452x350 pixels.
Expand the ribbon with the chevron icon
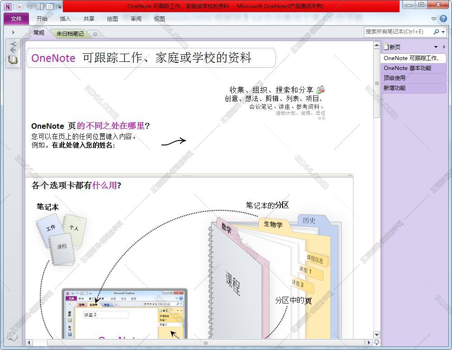pyautogui.click(x=433, y=19)
